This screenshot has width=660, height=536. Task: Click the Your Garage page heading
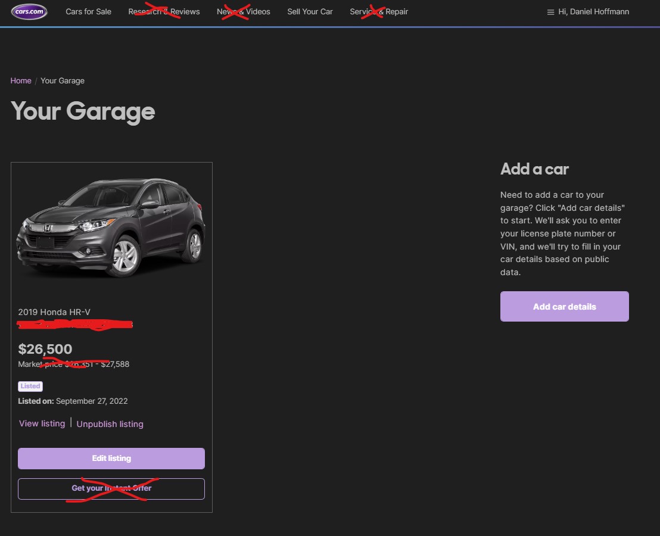83,112
